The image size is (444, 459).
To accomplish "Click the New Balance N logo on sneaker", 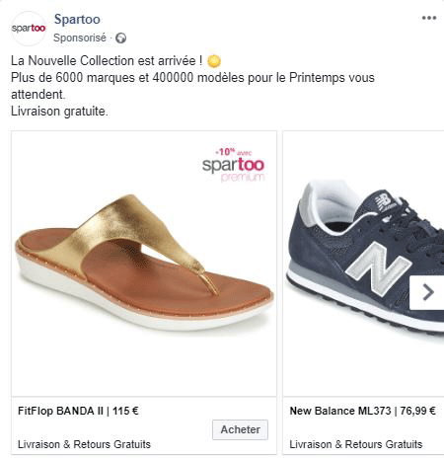I will (378, 268).
